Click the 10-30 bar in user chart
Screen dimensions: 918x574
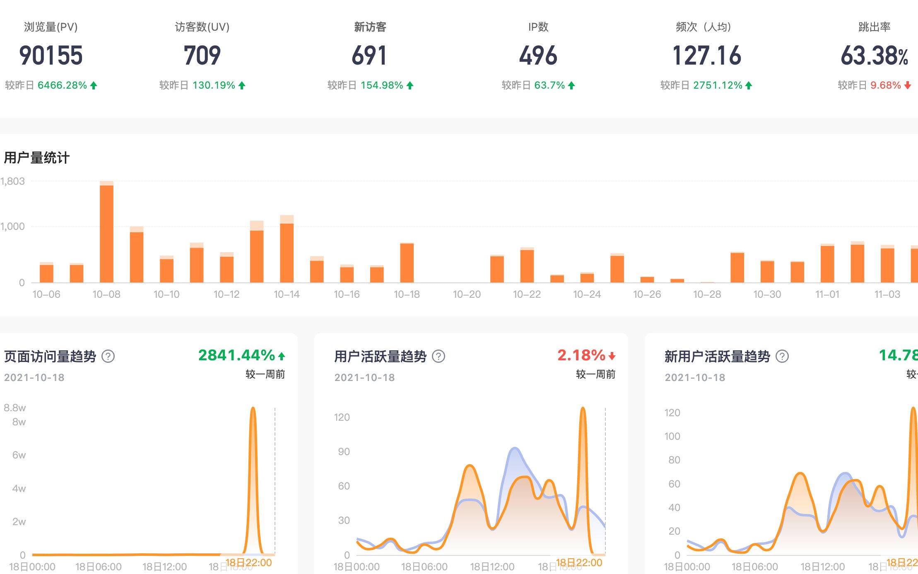point(767,271)
